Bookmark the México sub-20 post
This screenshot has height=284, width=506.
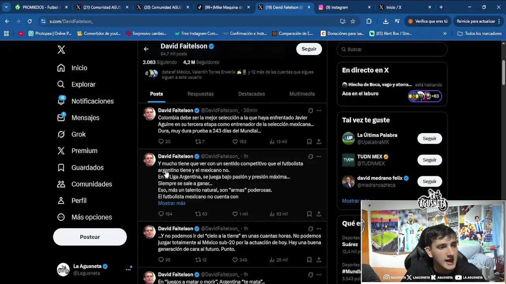coord(309,260)
